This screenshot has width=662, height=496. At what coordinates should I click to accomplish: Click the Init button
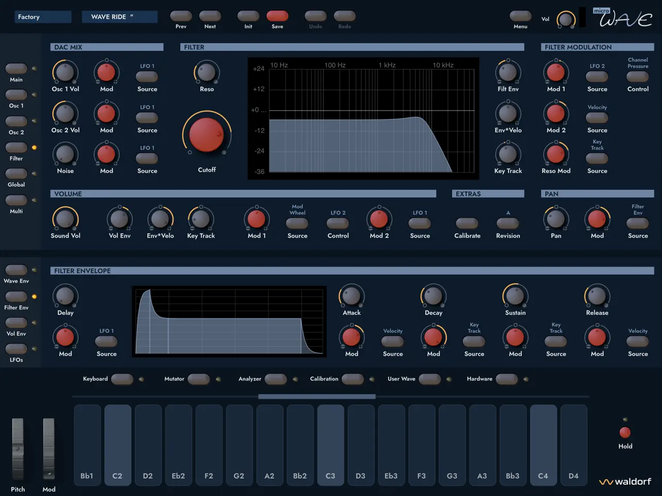click(248, 16)
